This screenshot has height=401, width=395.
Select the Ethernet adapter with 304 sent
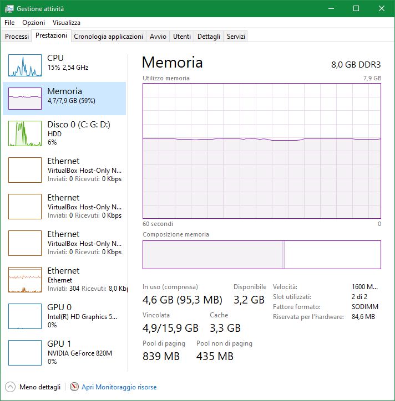25,280
